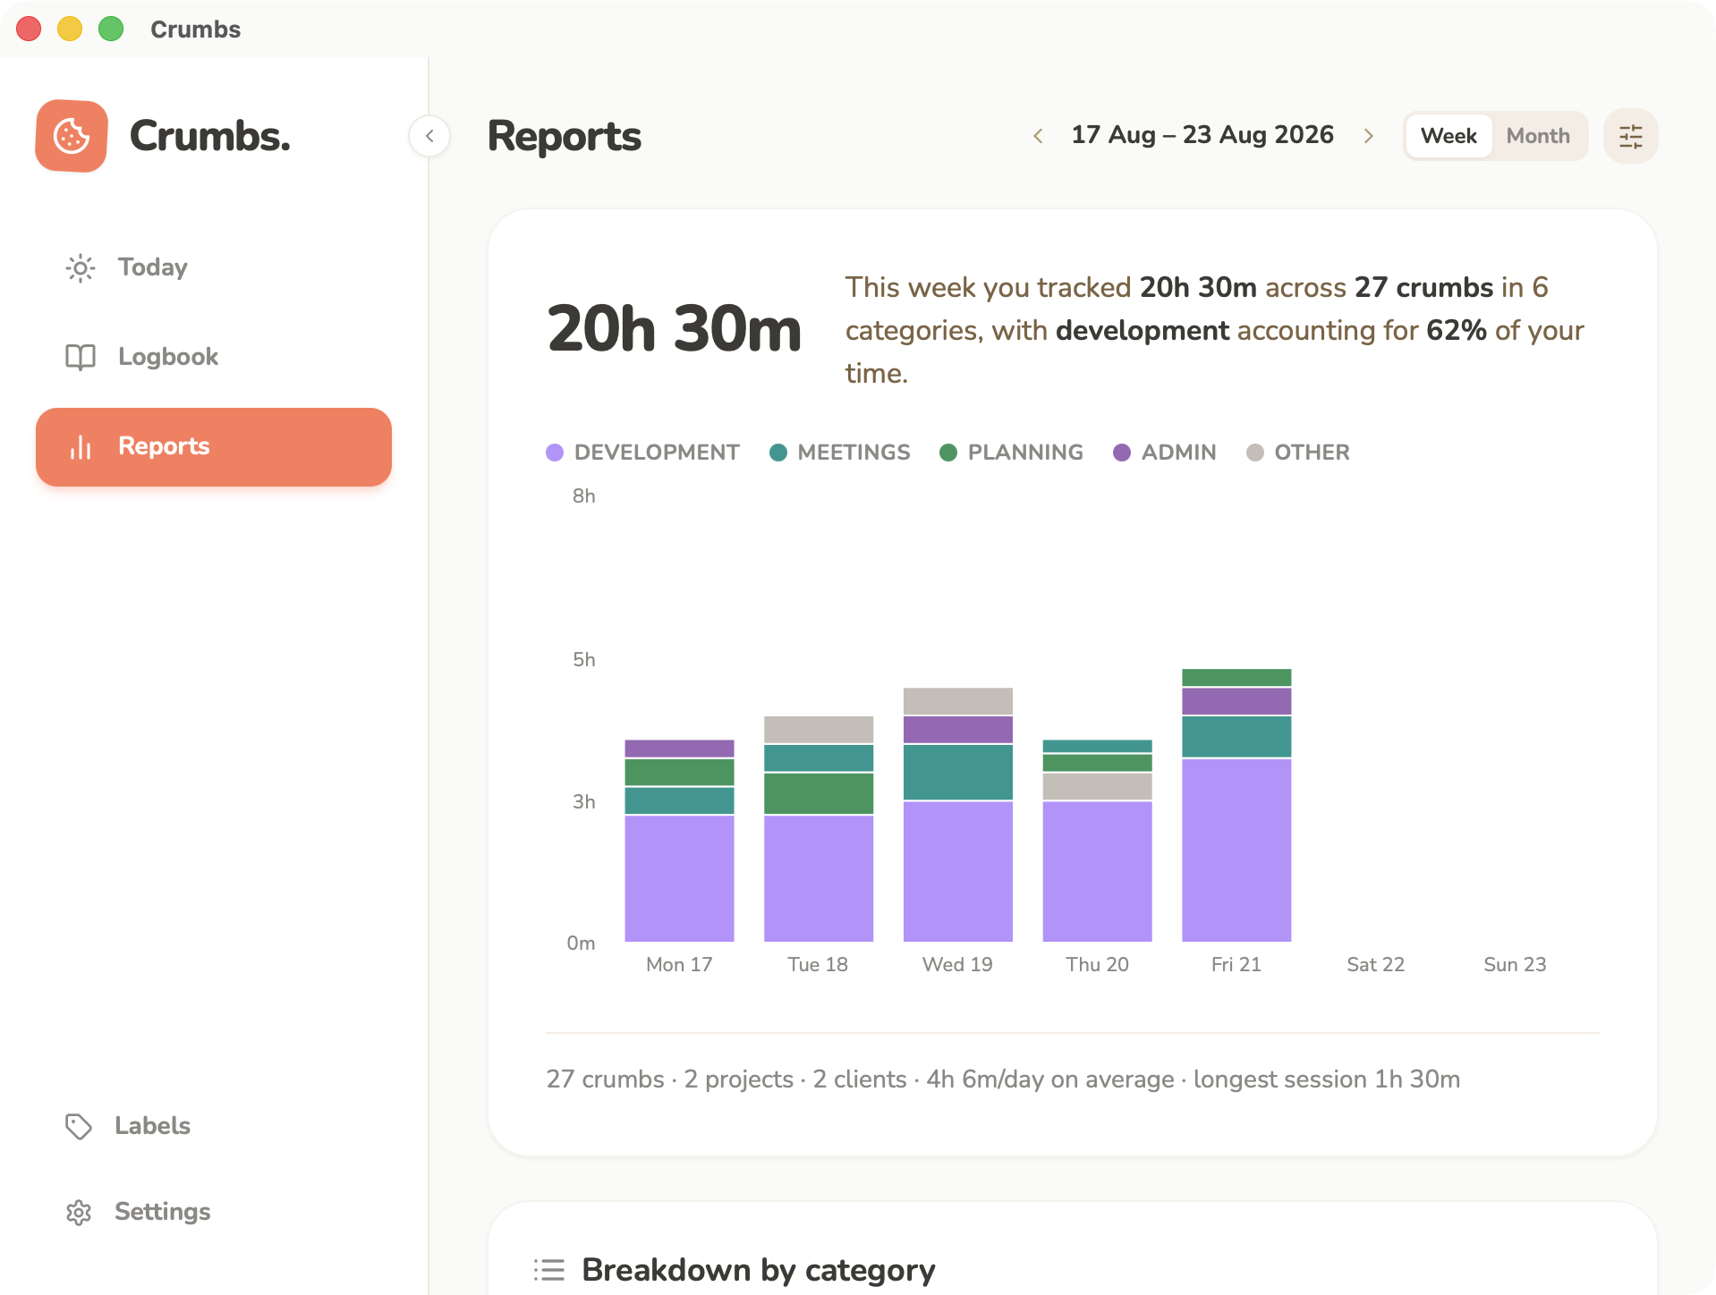This screenshot has width=1716, height=1295.
Task: Click Friday's purple admin bar segment
Action: point(1236,701)
